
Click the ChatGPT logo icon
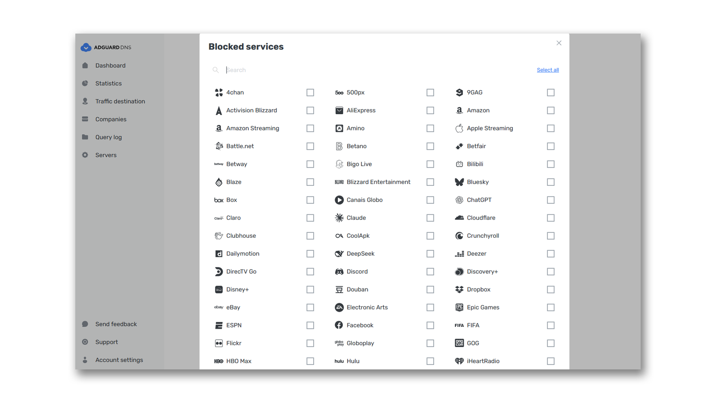coord(459,200)
